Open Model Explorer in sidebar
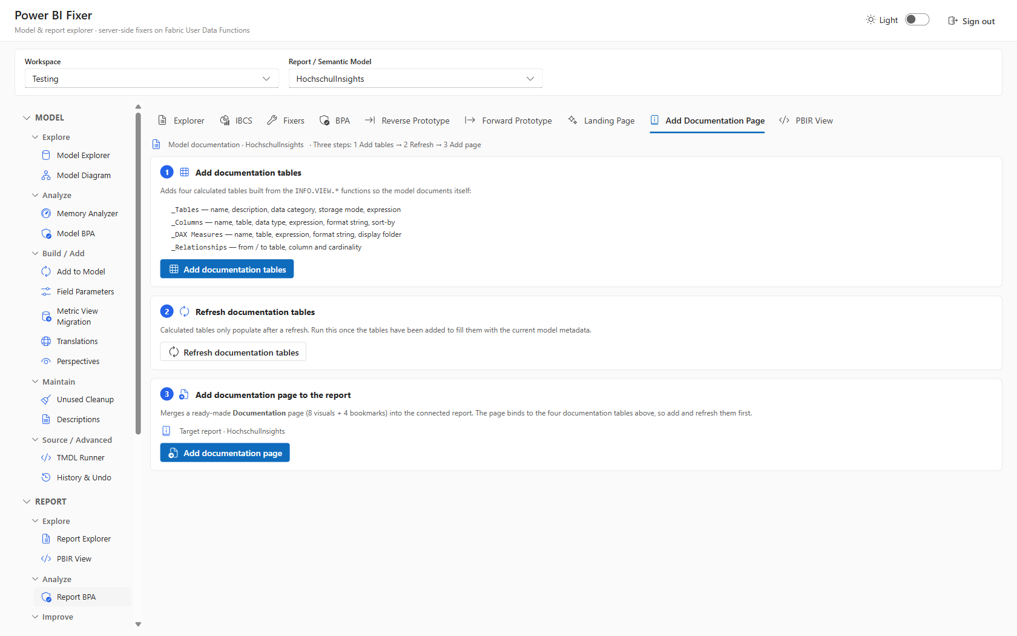 click(82, 155)
